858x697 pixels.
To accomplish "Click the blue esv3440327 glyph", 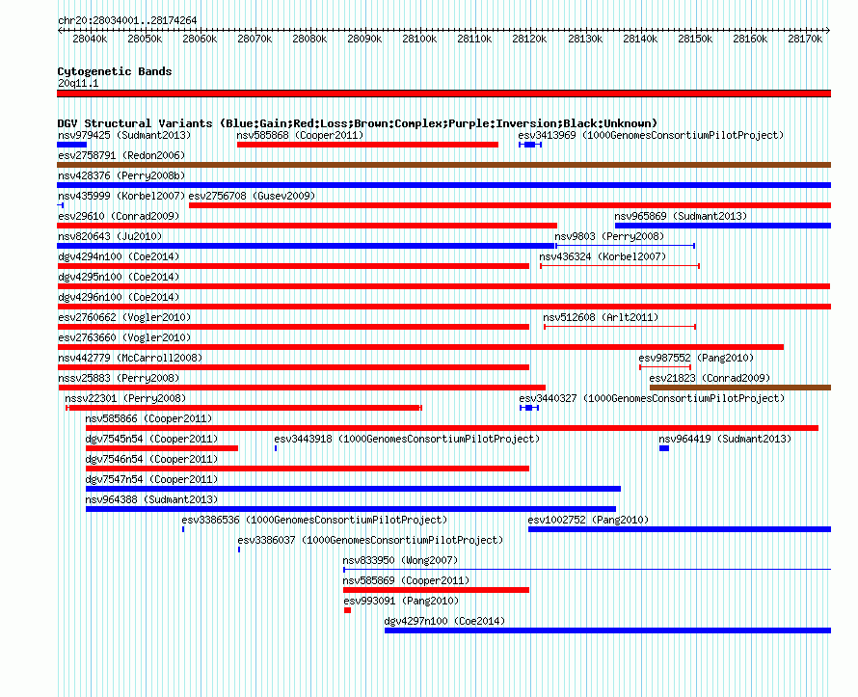I will point(529,408).
